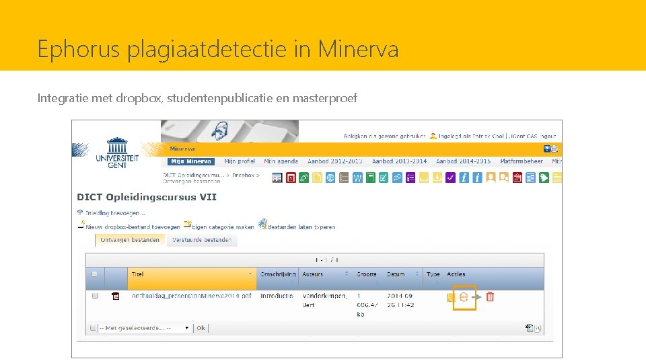Click the Dropbox breadcrumb link
646x363 pixels.
point(243,175)
